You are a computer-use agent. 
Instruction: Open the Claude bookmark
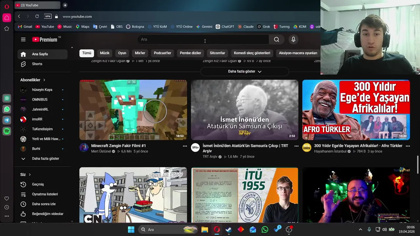[246, 27]
